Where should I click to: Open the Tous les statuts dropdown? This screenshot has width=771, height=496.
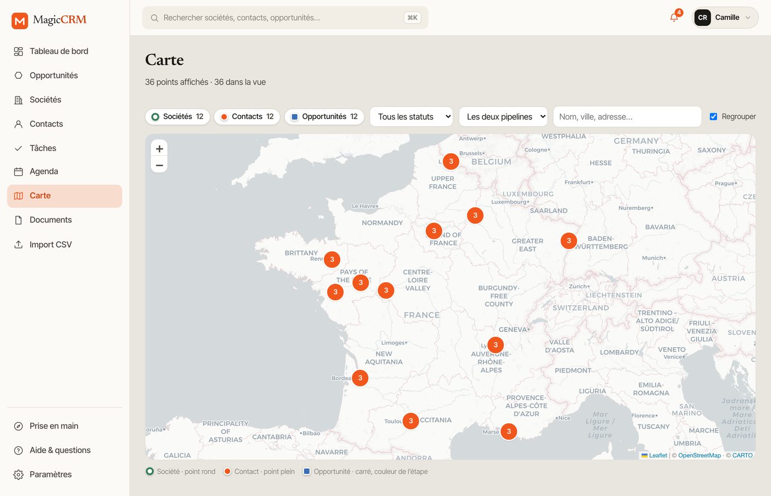(x=411, y=117)
